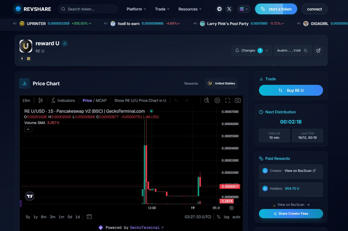This screenshot has width=348, height=231.
Task: Focus the Search token field
Action: 88,9
